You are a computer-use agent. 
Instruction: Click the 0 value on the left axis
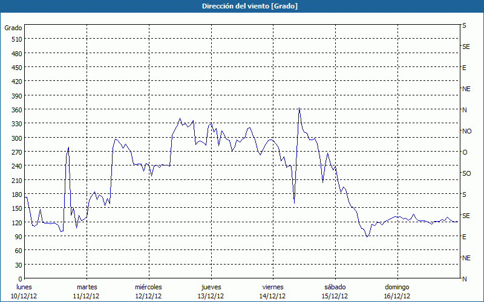tap(19, 279)
